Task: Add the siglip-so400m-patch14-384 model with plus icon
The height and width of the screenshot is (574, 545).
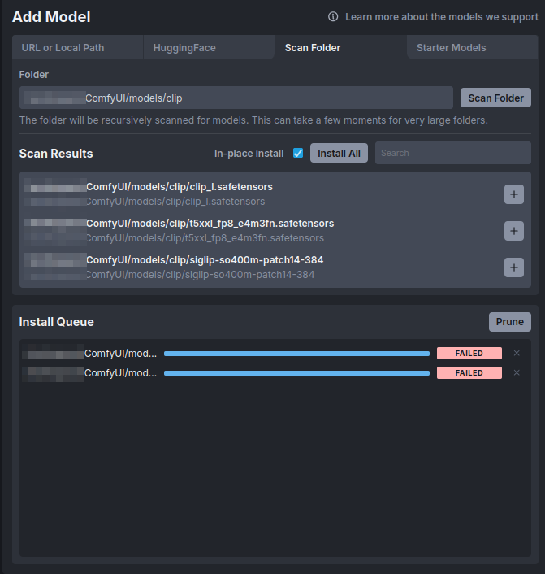Action: pos(514,267)
